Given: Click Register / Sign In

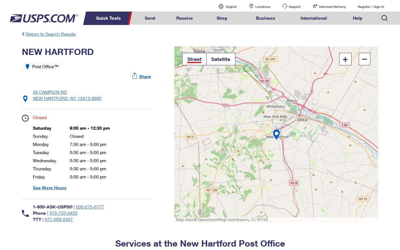Looking at the screenshot, I should tap(371, 7).
